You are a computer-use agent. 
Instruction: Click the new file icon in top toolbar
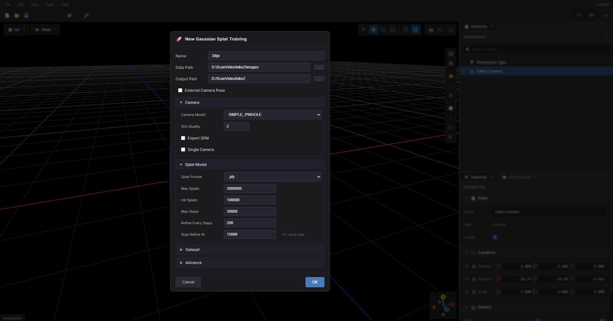coord(7,15)
